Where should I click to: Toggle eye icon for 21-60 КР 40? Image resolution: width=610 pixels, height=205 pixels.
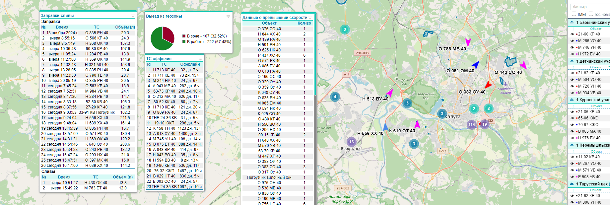(572, 34)
